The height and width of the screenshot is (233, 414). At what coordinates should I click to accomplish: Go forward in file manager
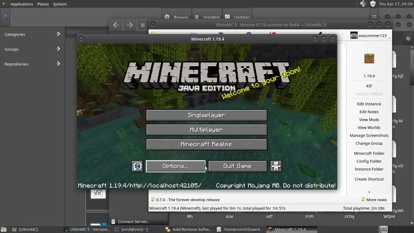coord(130,25)
